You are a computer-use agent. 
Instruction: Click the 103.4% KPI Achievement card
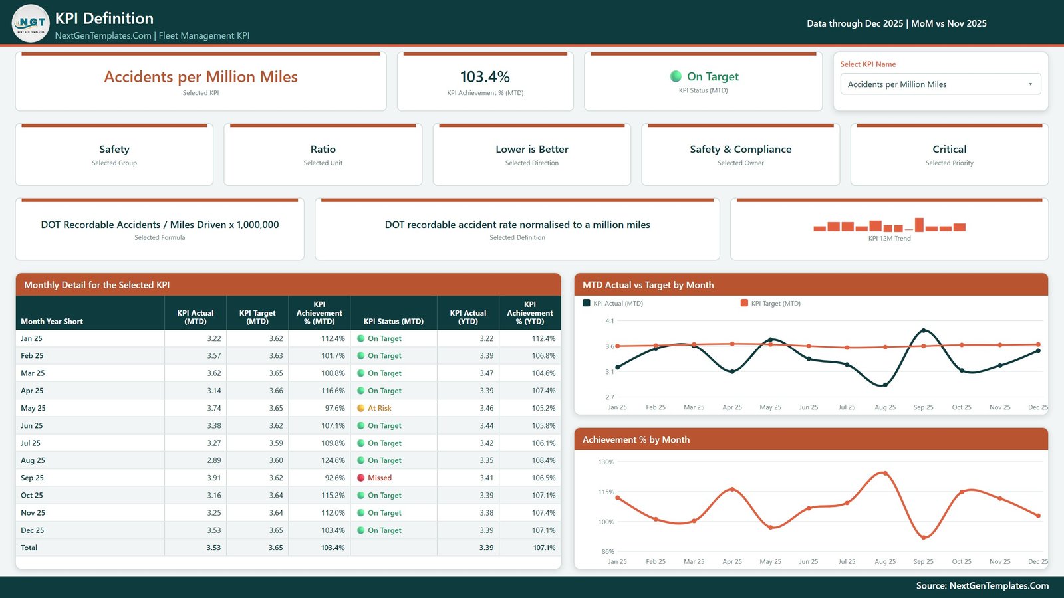pyautogui.click(x=485, y=82)
